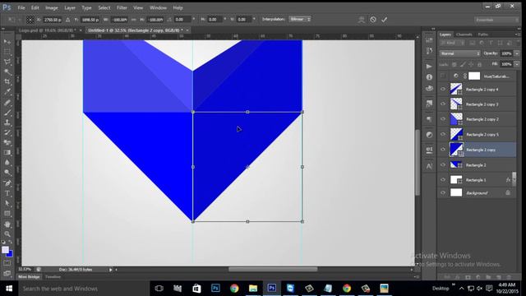Hide the Rectangle 2 copy 5 layer
This screenshot has width=526, height=296.
point(443,134)
